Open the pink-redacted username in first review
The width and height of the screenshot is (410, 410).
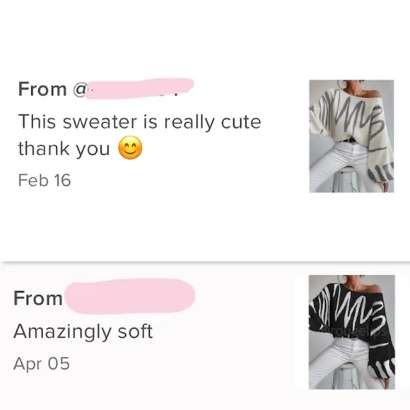tap(139, 88)
